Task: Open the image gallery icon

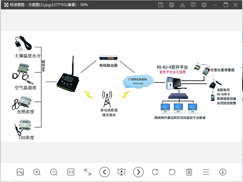Action: [20, 172]
